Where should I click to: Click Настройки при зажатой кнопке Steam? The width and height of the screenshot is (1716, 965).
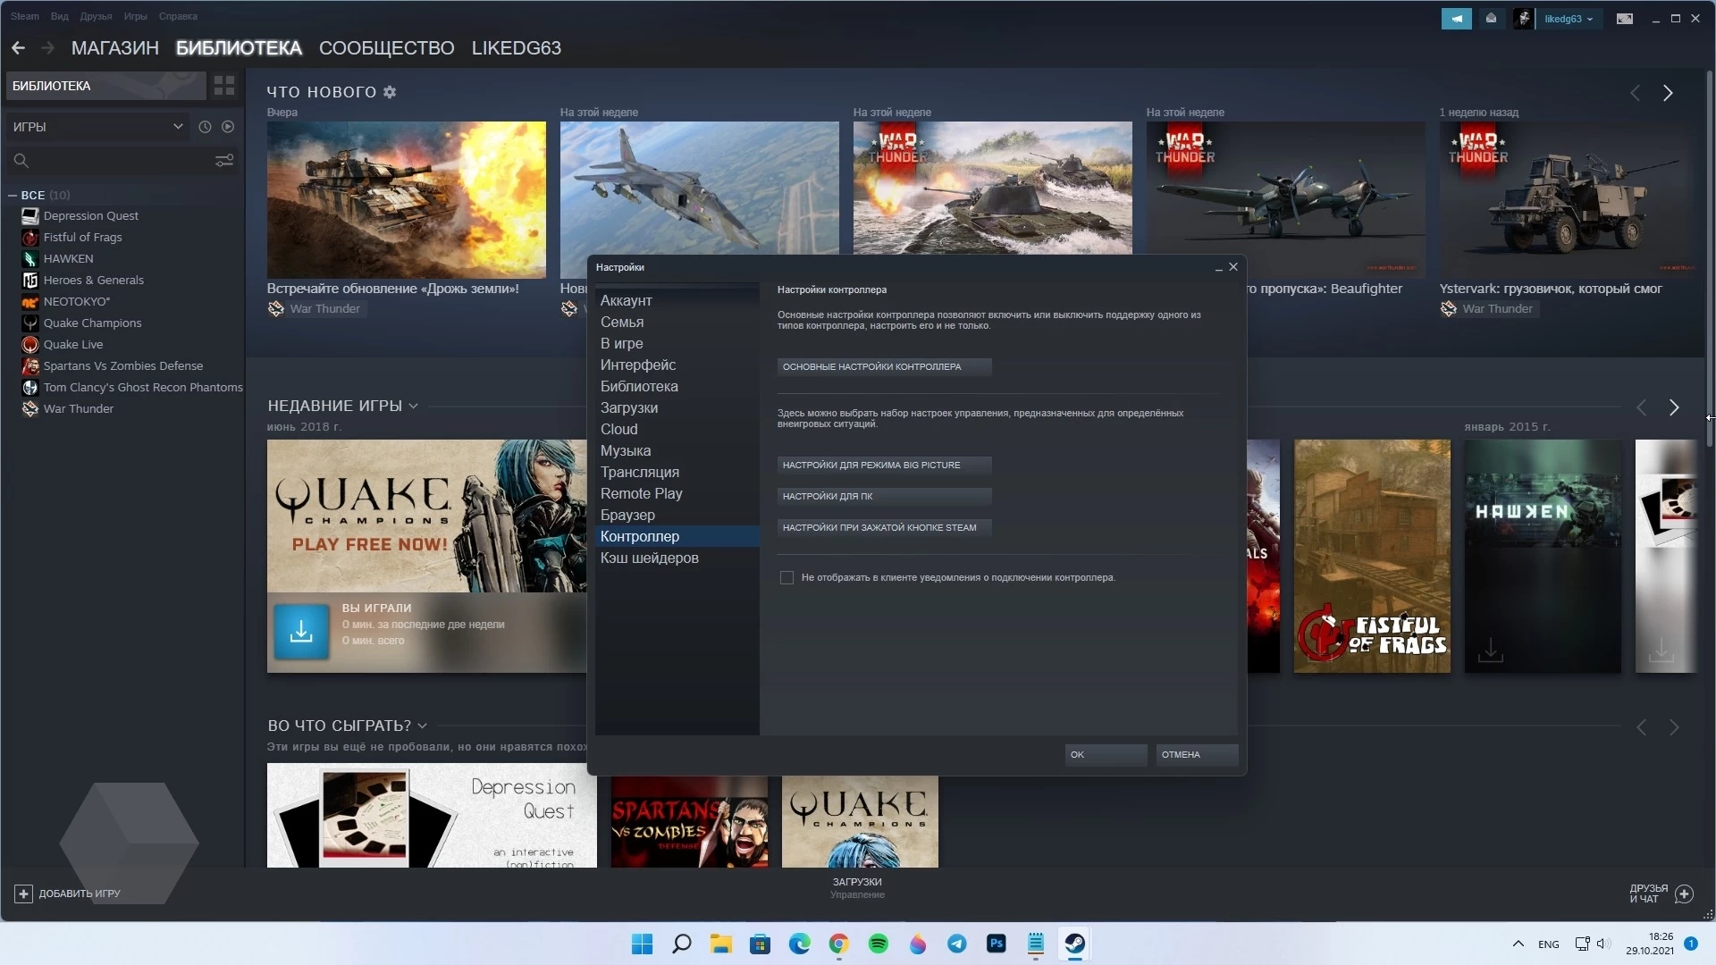point(884,528)
